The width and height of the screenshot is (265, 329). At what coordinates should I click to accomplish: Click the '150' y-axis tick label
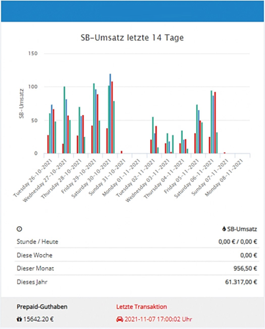[33, 53]
